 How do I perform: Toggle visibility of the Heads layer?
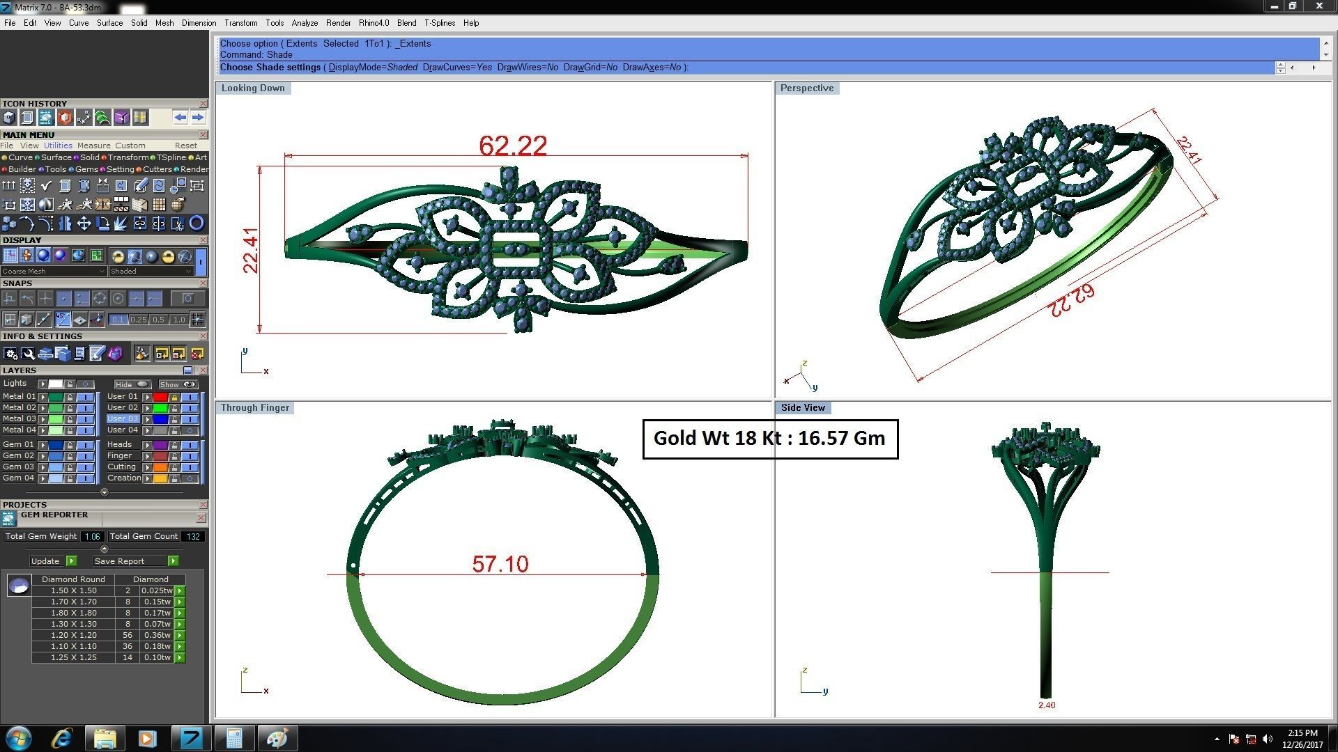[190, 445]
